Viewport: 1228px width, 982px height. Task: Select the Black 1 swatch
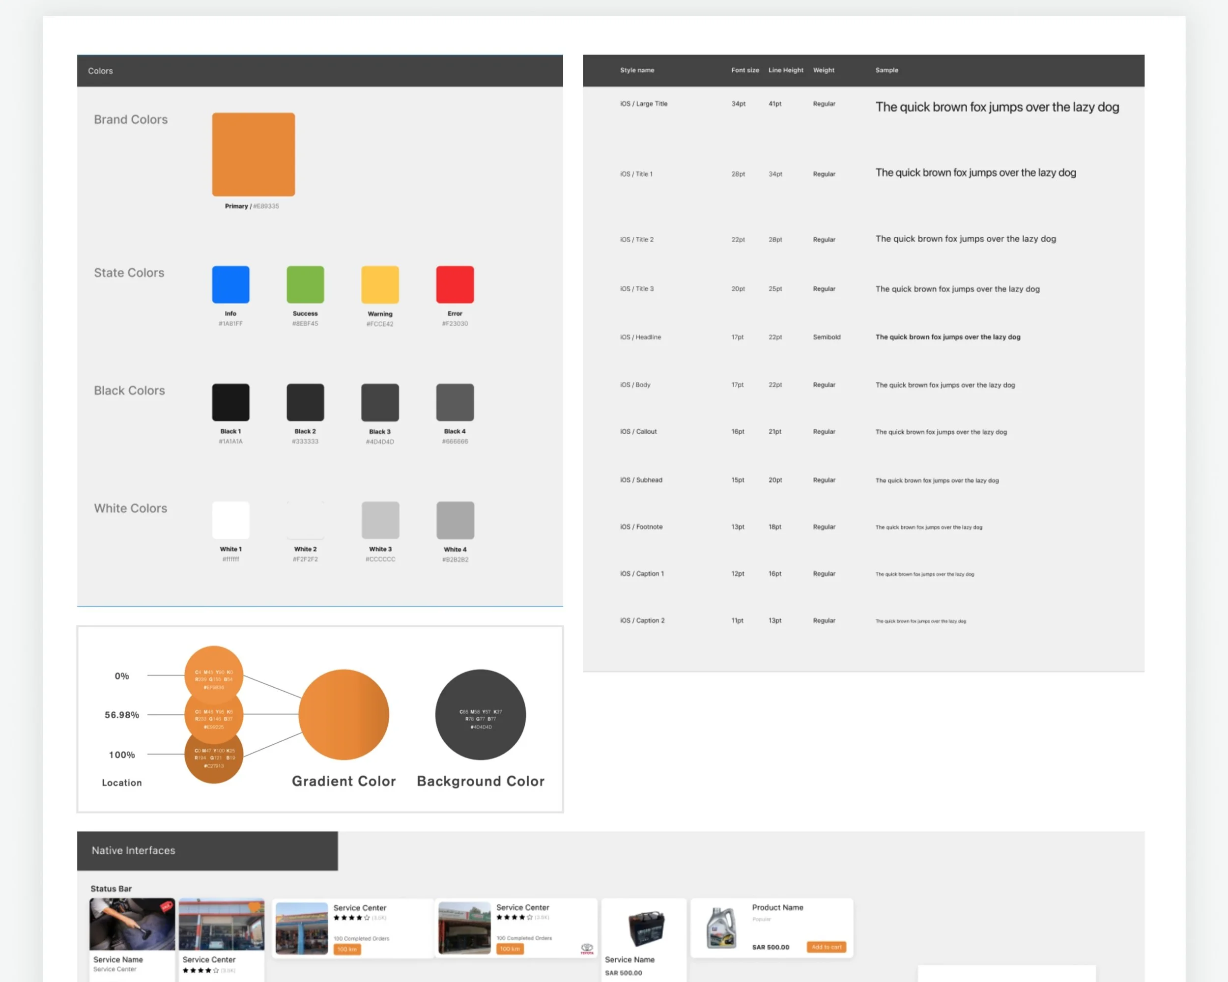tap(230, 402)
